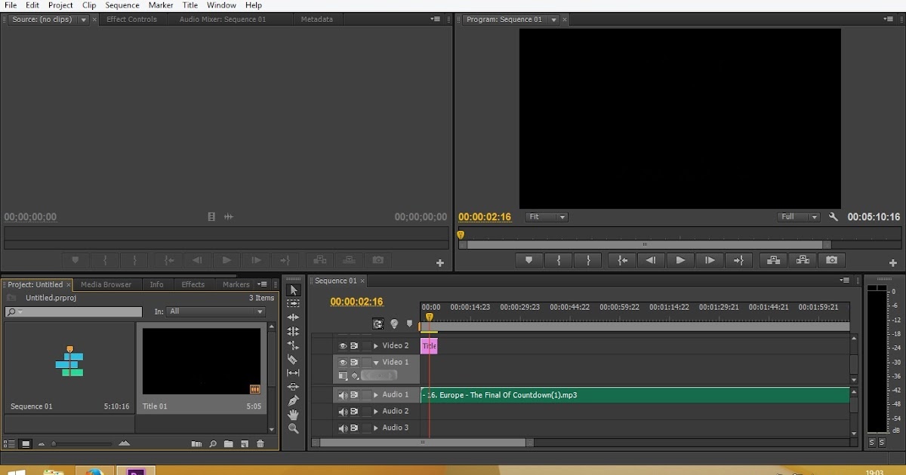The width and height of the screenshot is (906, 475).
Task: Click the Title 01 thumbnail in Project panel
Action: [x=202, y=361]
